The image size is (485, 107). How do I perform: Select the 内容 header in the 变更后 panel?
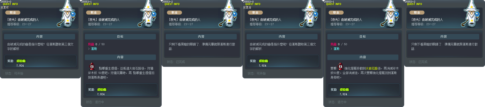point(282,37)
